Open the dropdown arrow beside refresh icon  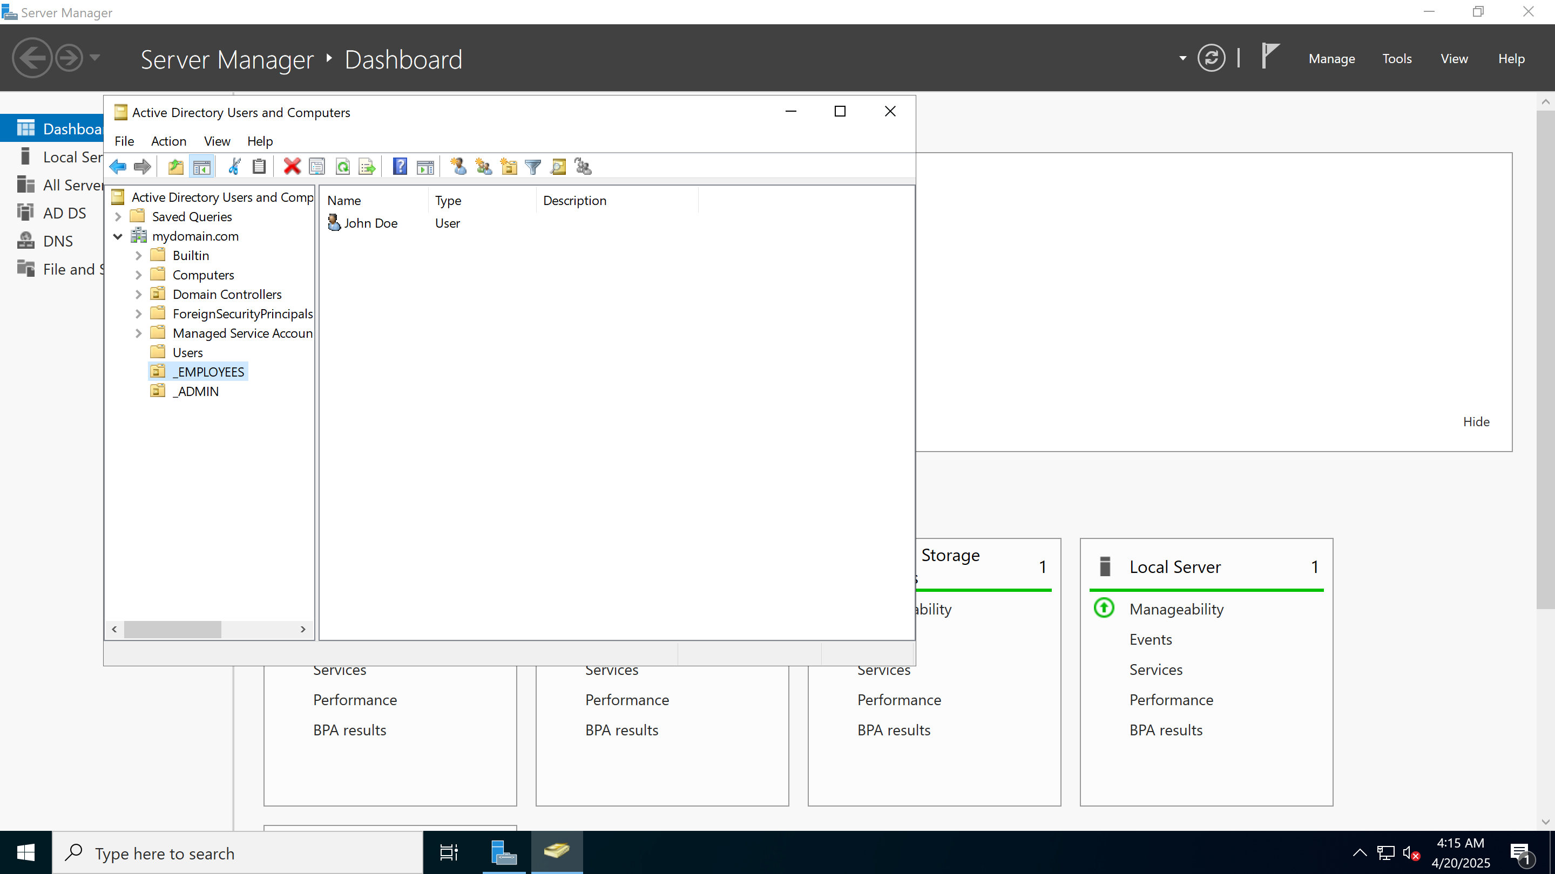[x=1182, y=58]
